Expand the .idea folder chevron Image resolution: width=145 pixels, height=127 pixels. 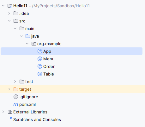tap(9, 13)
